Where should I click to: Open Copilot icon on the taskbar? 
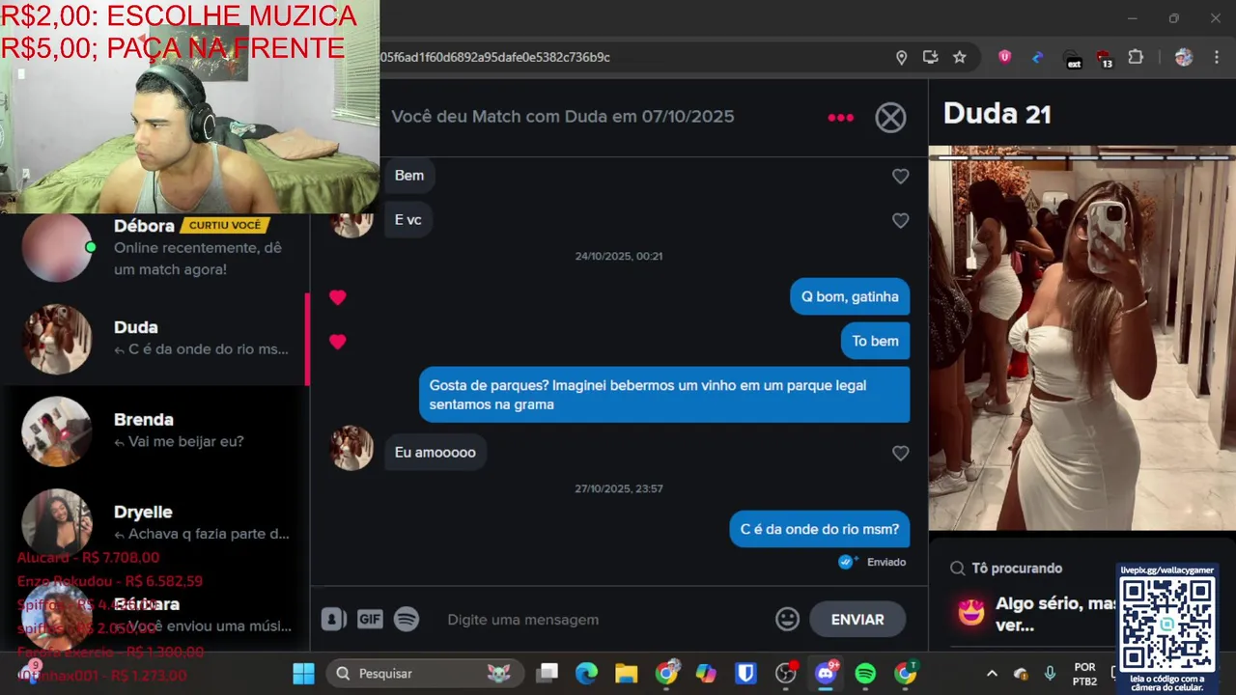[x=706, y=673]
